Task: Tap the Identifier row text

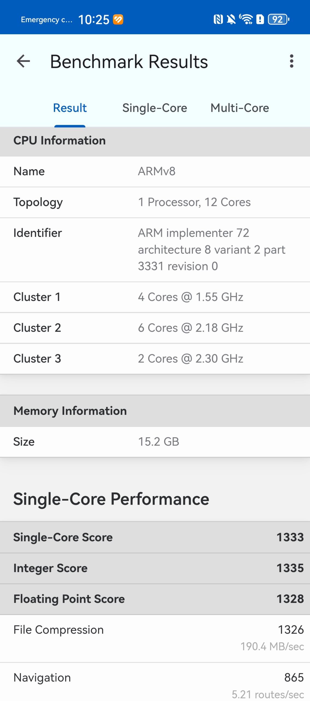Action: click(x=211, y=249)
